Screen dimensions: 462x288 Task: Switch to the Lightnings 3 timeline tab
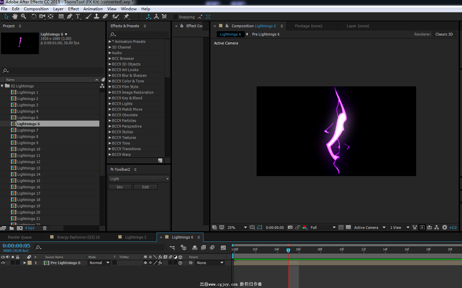(136, 237)
